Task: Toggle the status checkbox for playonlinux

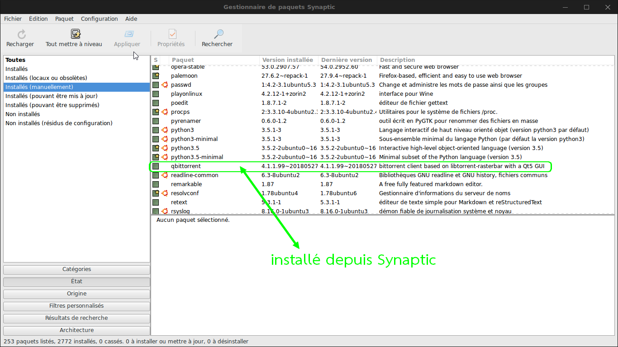Action: tap(156, 94)
